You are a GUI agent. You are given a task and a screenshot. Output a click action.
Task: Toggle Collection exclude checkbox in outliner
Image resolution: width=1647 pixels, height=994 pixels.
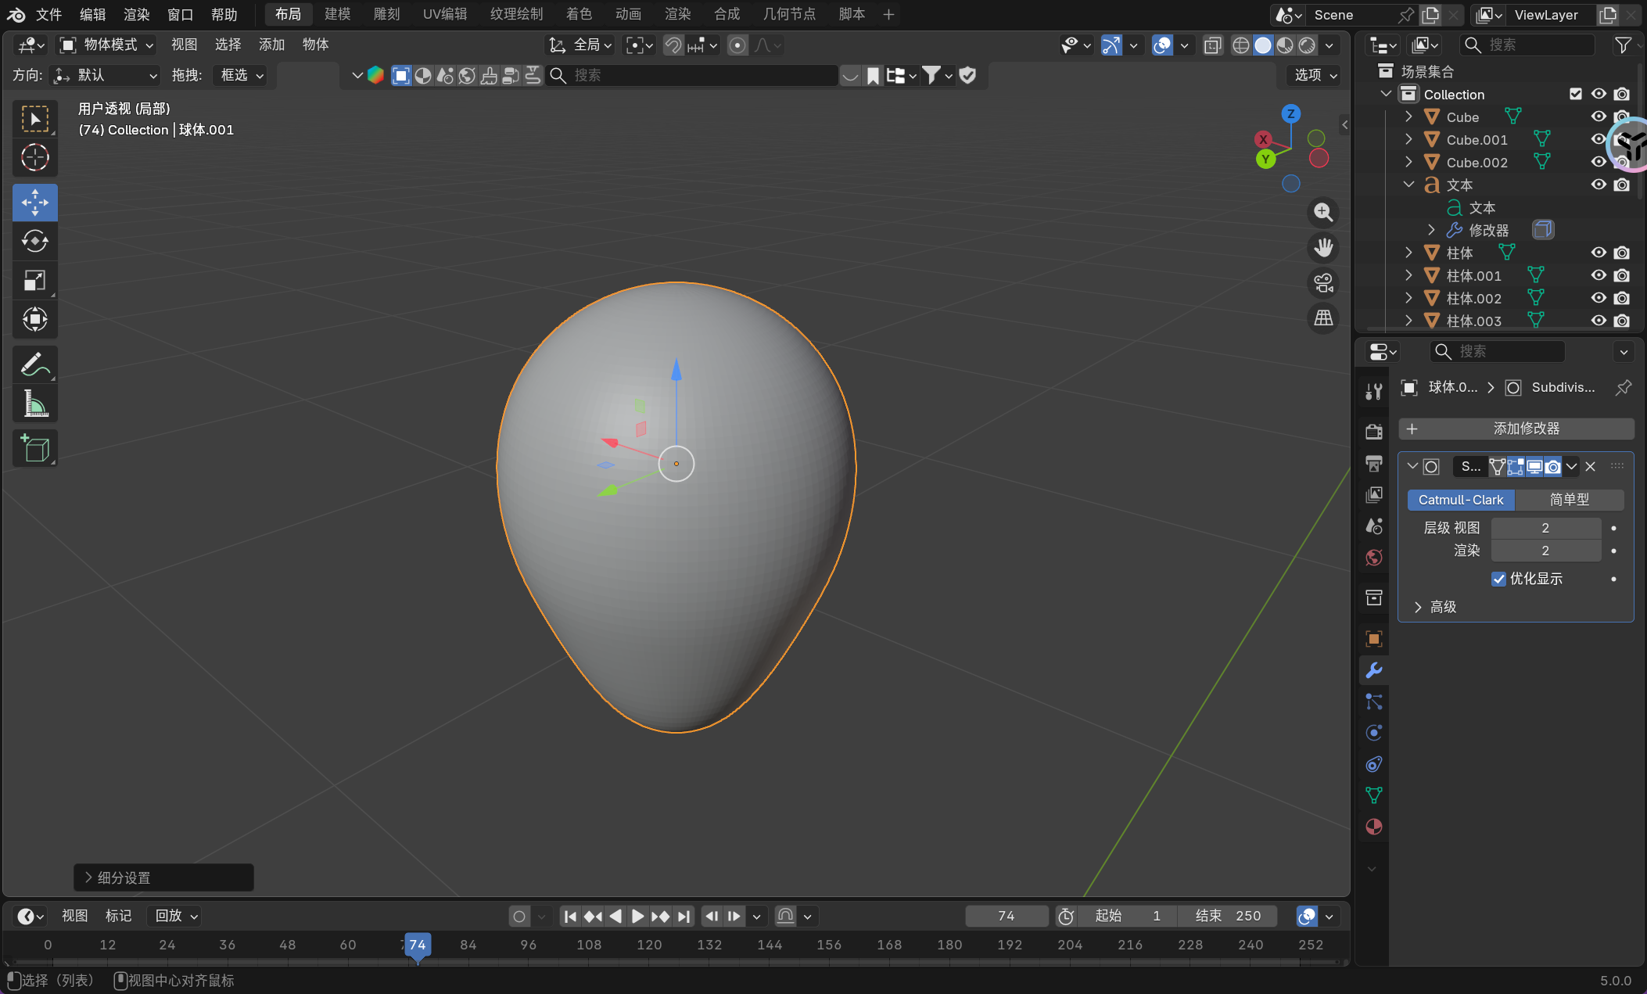tap(1576, 94)
